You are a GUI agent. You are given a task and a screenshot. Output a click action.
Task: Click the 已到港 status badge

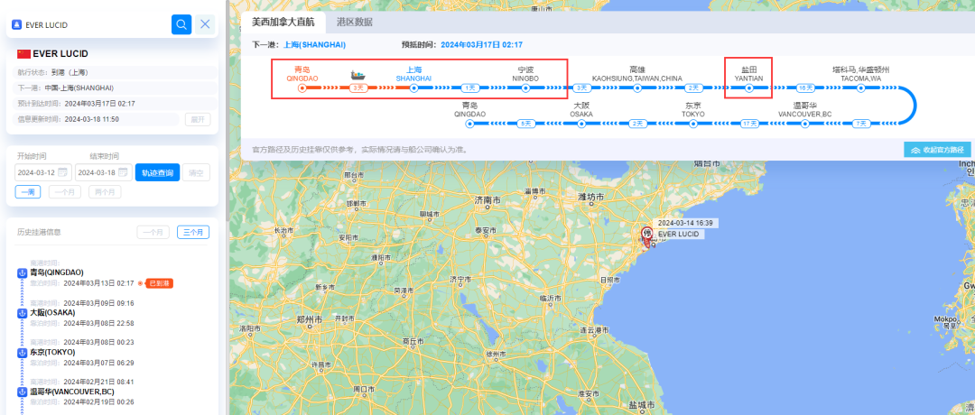click(x=160, y=283)
